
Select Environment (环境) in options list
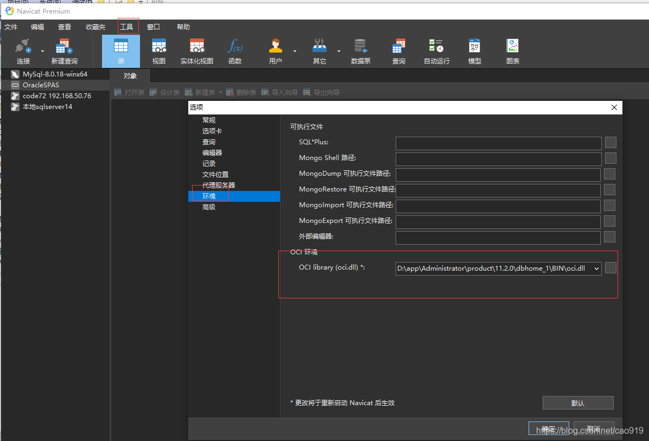[x=234, y=196]
